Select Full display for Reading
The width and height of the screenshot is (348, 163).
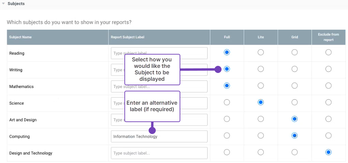pos(227,52)
